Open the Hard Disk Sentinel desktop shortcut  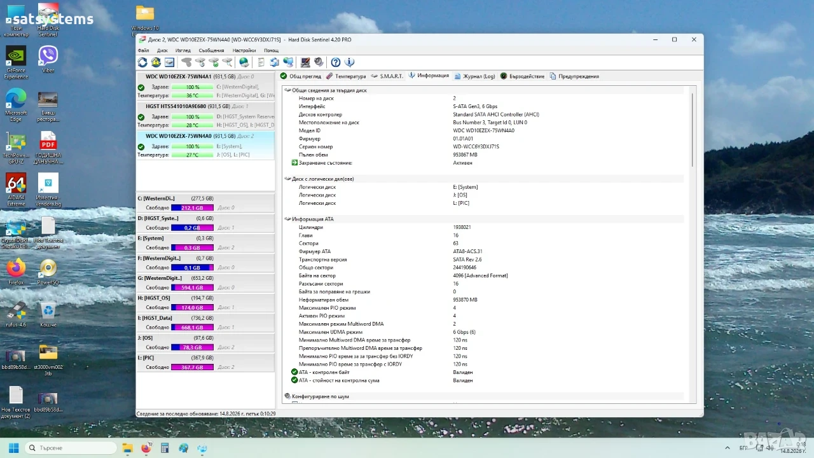click(48, 20)
